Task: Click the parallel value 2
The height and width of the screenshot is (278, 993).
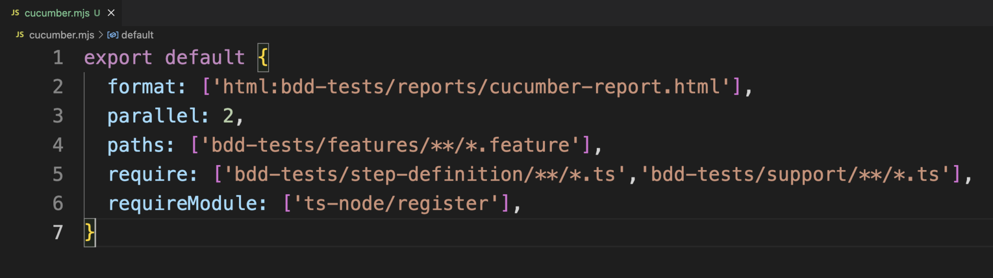Action: point(228,116)
